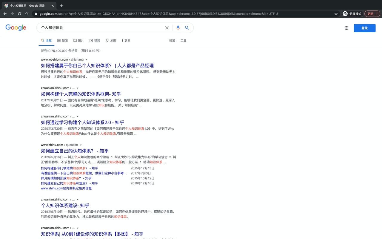Screen dimensions: 382x239
Task: Open the Google apps grid
Action: tap(346, 28)
